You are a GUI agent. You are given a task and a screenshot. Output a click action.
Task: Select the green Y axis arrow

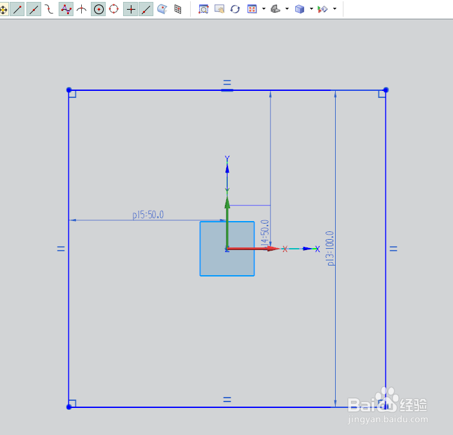[227, 222]
